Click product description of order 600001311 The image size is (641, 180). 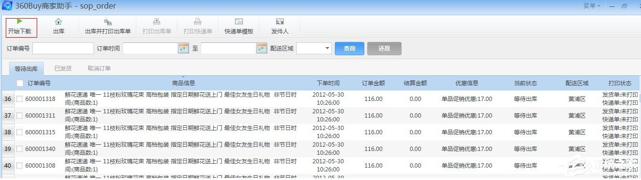click(x=181, y=115)
